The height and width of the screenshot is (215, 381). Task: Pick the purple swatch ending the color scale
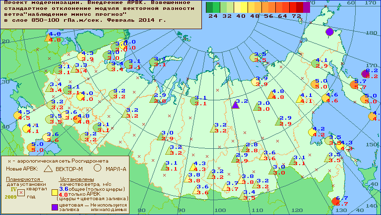point(307,7)
